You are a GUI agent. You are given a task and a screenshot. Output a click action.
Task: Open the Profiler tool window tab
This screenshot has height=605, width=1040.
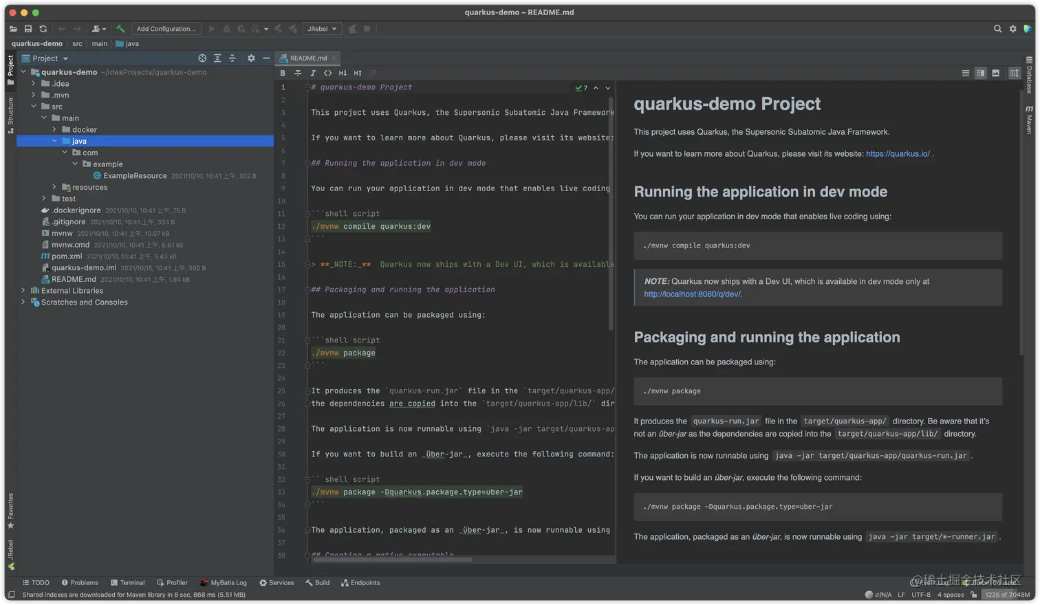tap(172, 583)
